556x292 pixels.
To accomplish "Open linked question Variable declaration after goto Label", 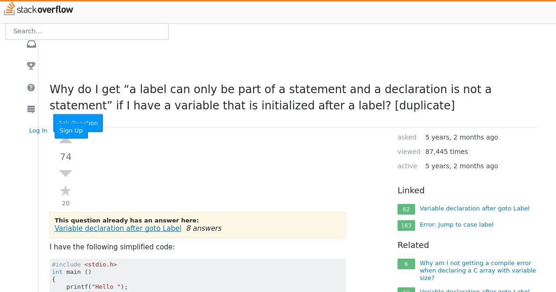I will [x=474, y=209].
